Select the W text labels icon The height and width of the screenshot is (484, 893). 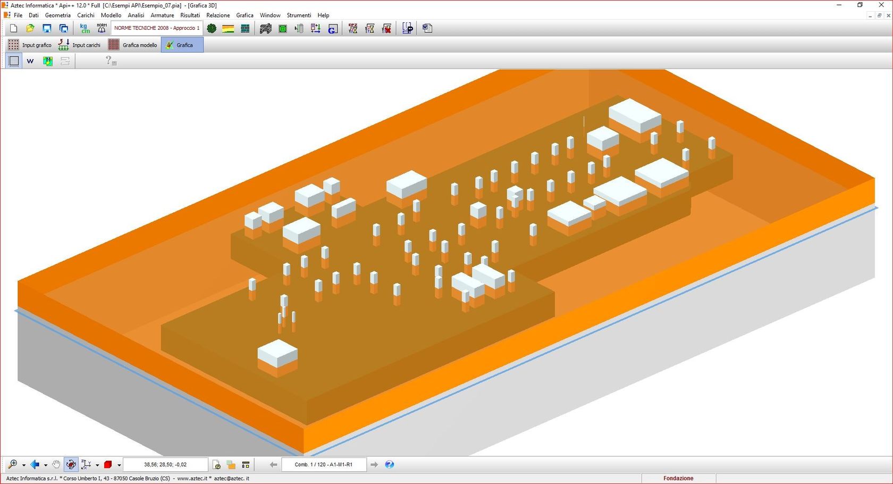[30, 61]
